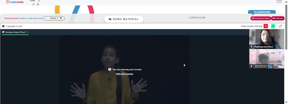Click Padmapriya's video thumbnail
288x104 pixels.
click(x=266, y=39)
